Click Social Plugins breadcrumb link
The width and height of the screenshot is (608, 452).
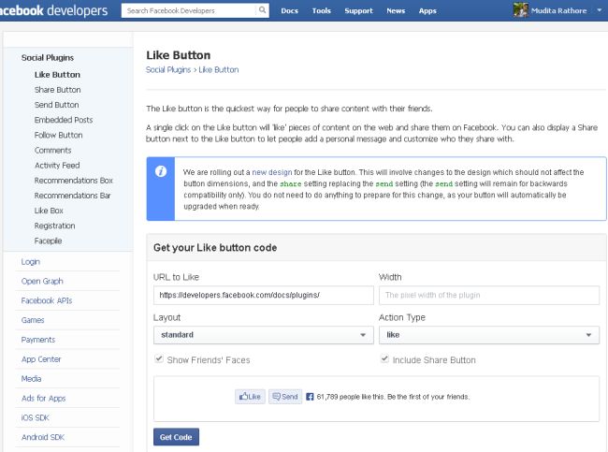click(x=168, y=70)
